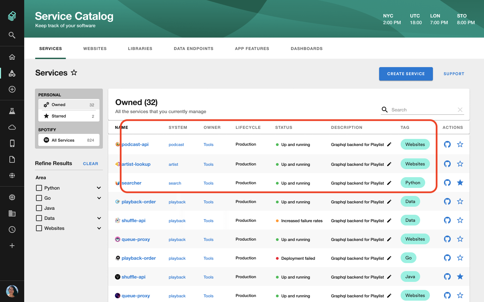
Task: Click the Spotify logo next to All Services
Action: point(46,140)
